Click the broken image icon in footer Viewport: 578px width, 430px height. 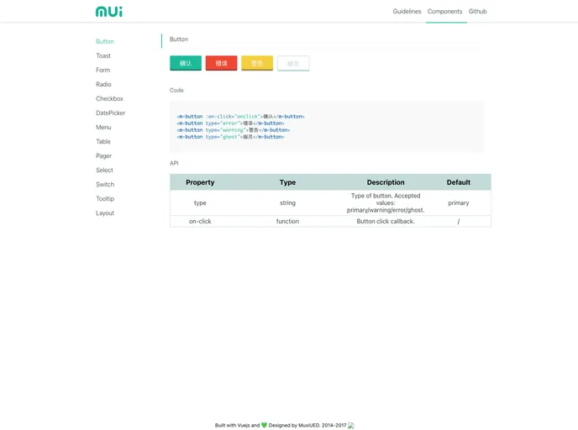351,425
